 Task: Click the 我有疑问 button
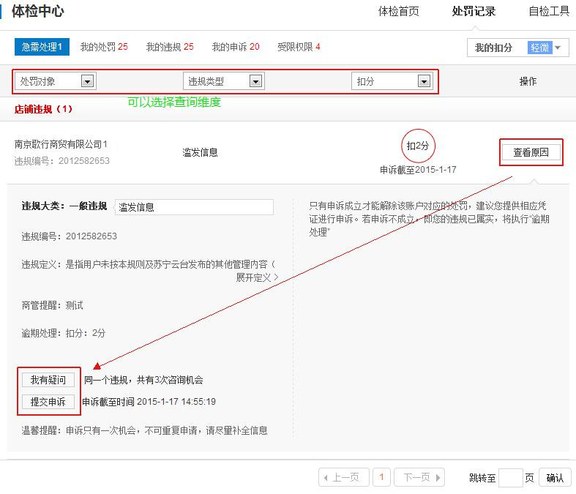(x=48, y=380)
